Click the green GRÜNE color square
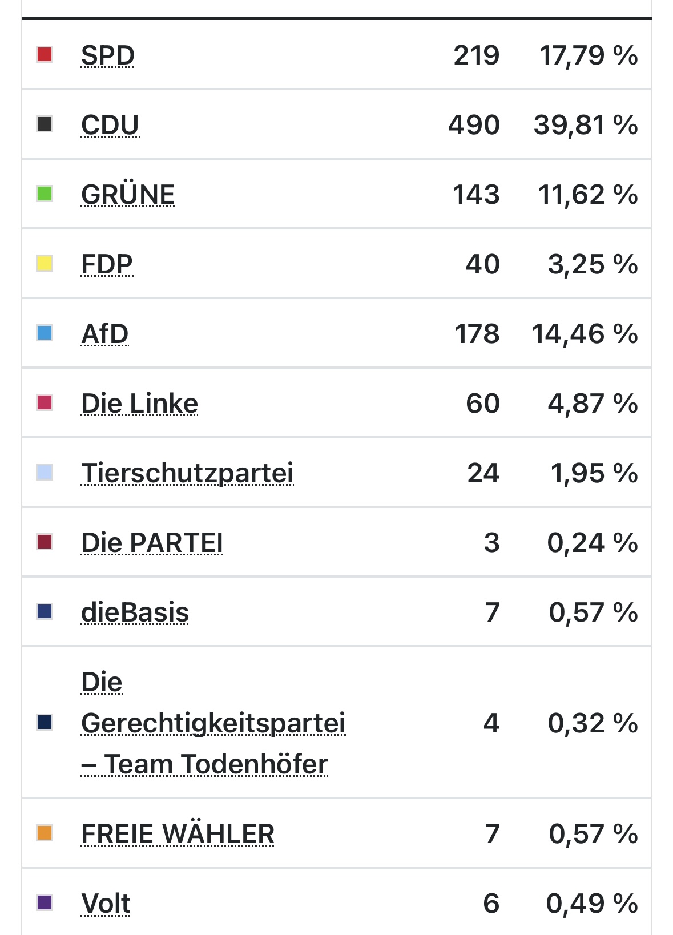Image resolution: width=673 pixels, height=935 pixels. (x=45, y=194)
